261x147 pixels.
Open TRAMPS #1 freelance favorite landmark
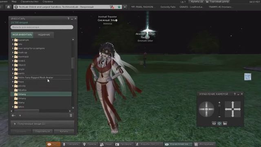pyautogui.click(x=220, y=7)
